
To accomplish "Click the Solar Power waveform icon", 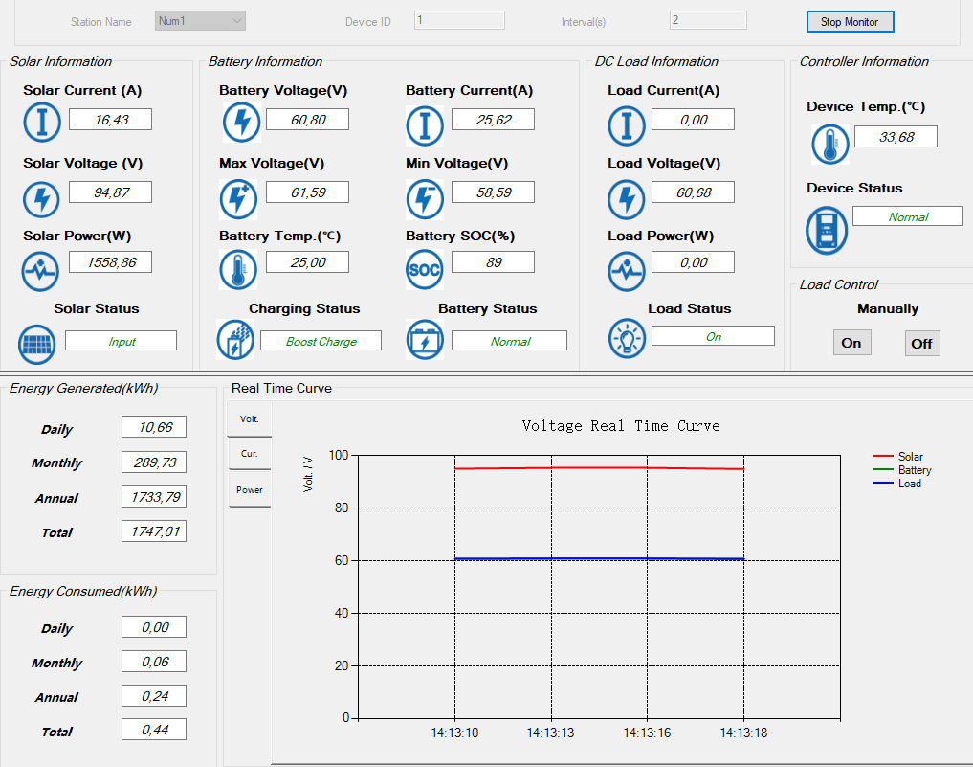I will coord(41,271).
